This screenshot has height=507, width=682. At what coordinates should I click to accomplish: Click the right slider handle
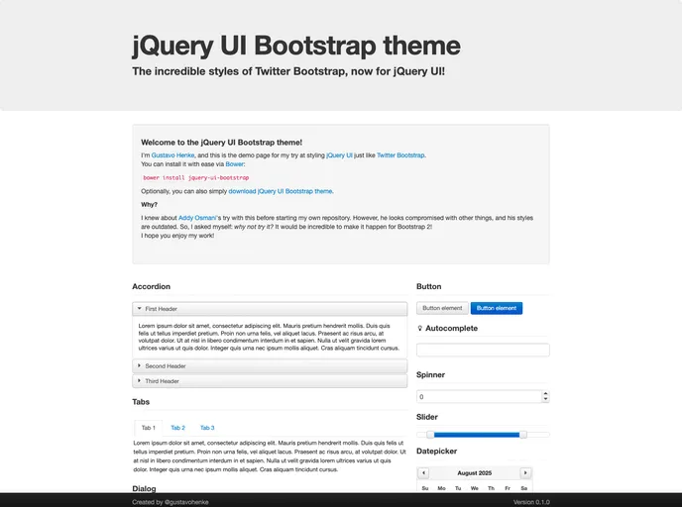tap(523, 435)
